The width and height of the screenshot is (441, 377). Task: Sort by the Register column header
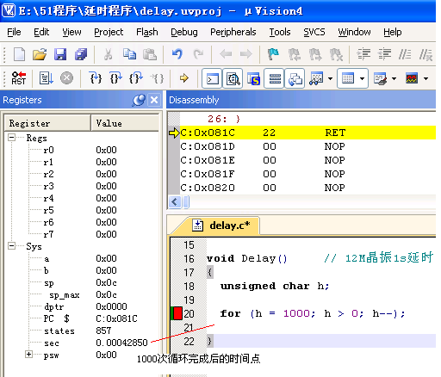click(x=47, y=123)
